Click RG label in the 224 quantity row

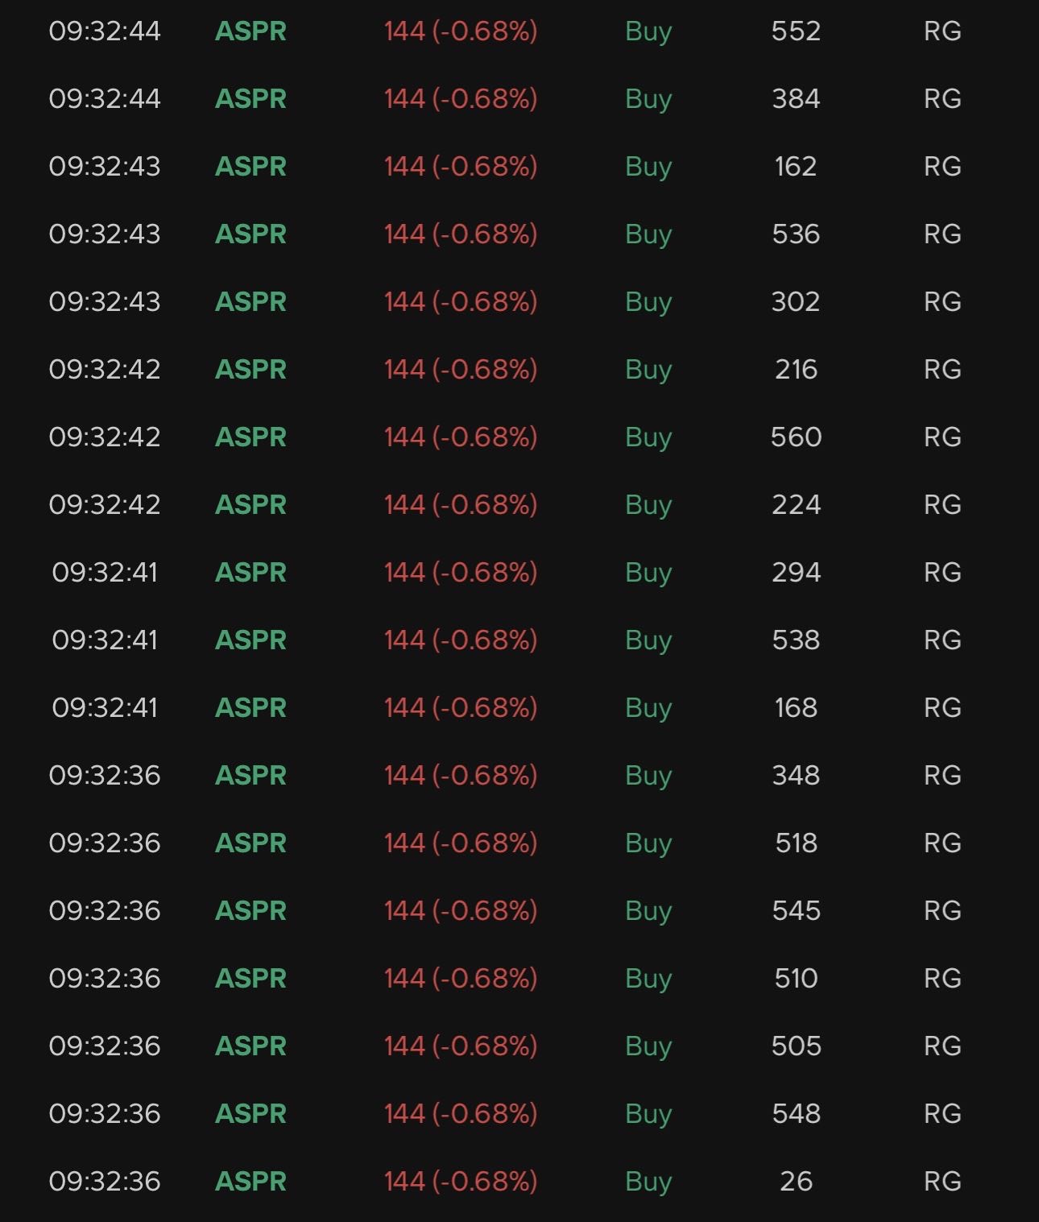(942, 505)
